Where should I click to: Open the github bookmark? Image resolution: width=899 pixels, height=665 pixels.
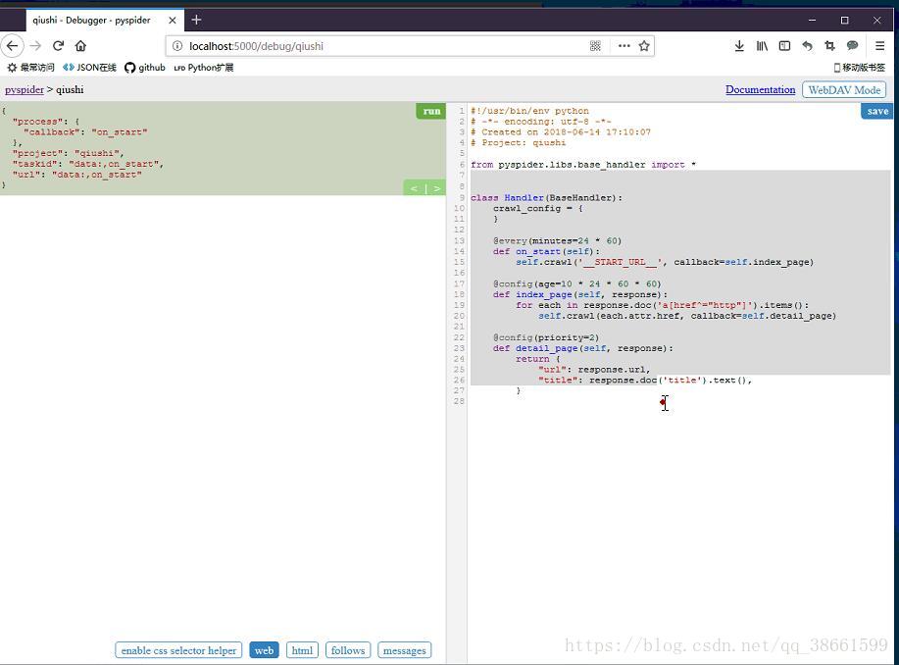click(145, 67)
